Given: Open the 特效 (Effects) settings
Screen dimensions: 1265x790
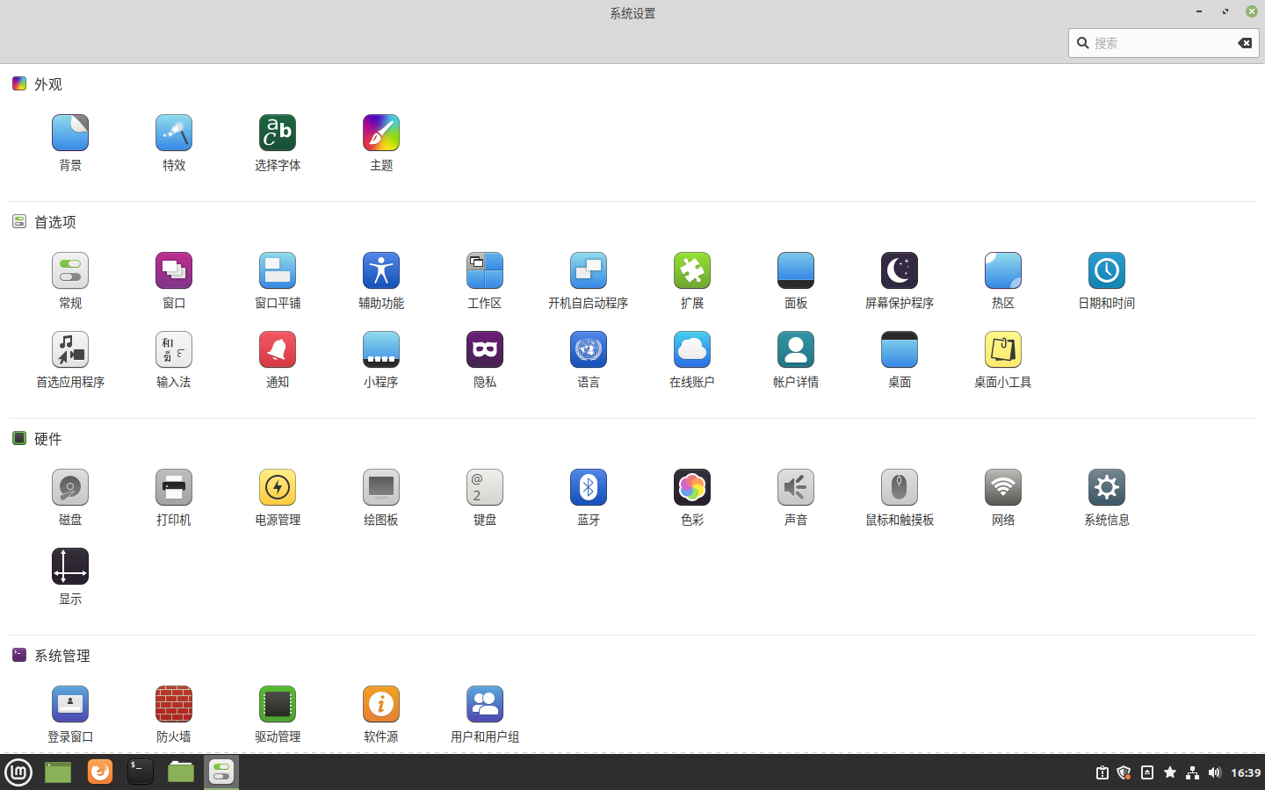Looking at the screenshot, I should click(174, 143).
